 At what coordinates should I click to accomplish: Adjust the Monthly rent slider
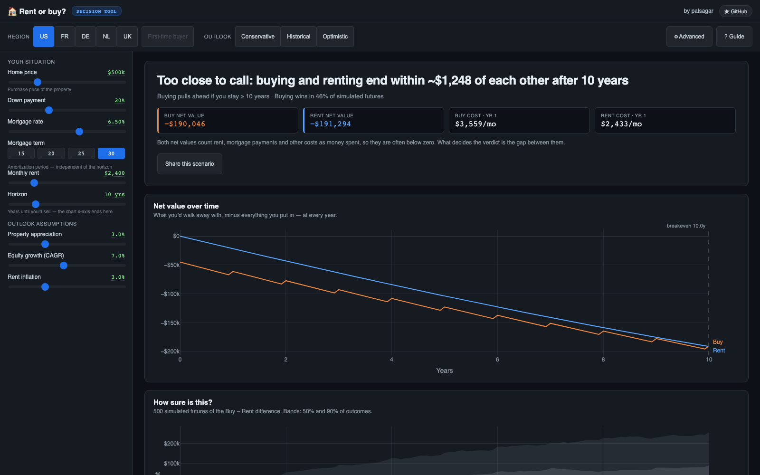(x=67, y=183)
